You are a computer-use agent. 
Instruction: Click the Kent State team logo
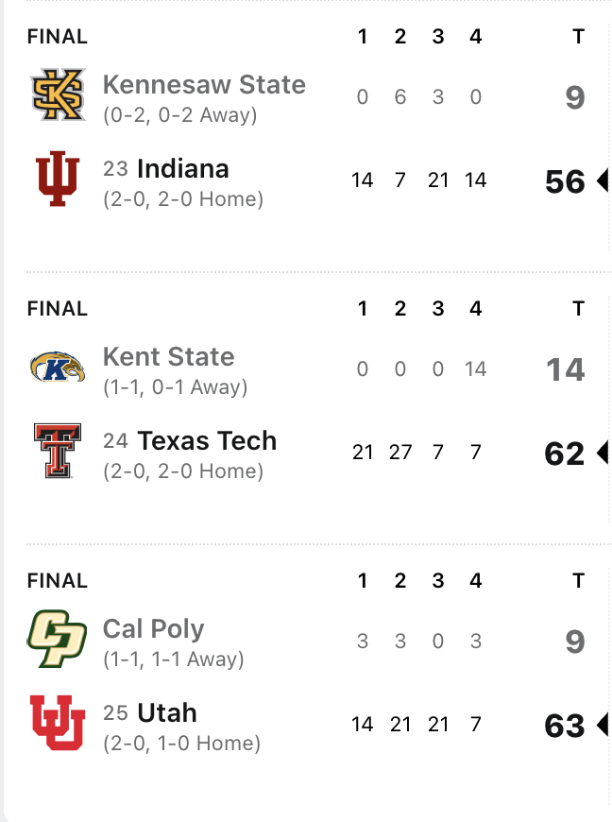59,368
